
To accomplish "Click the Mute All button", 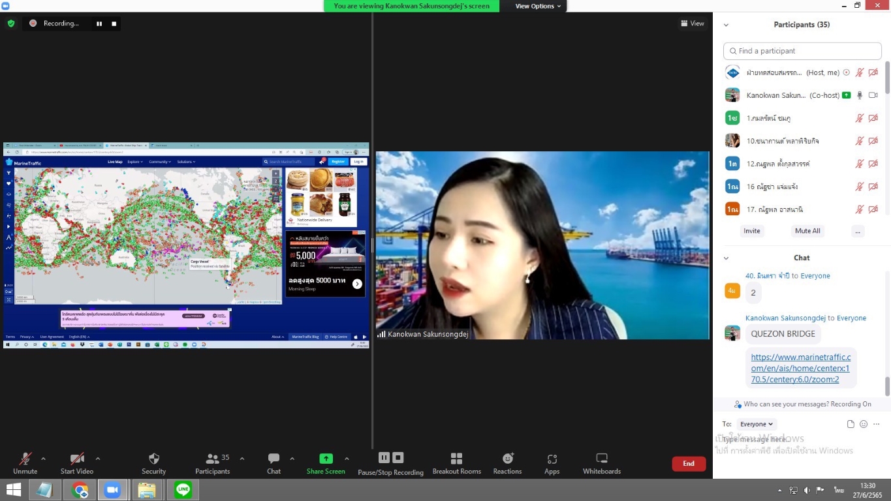I will pos(807,231).
